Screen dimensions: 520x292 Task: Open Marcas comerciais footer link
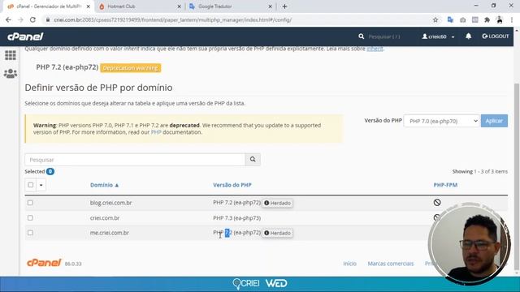[x=390, y=264]
